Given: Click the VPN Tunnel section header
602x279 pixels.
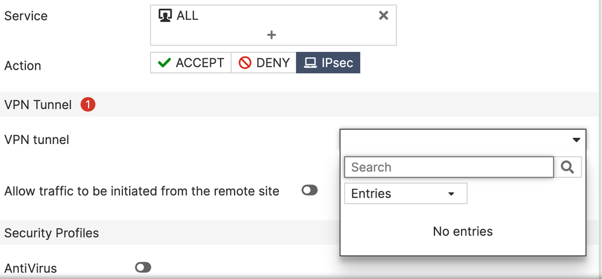Looking at the screenshot, I should coord(37,105).
